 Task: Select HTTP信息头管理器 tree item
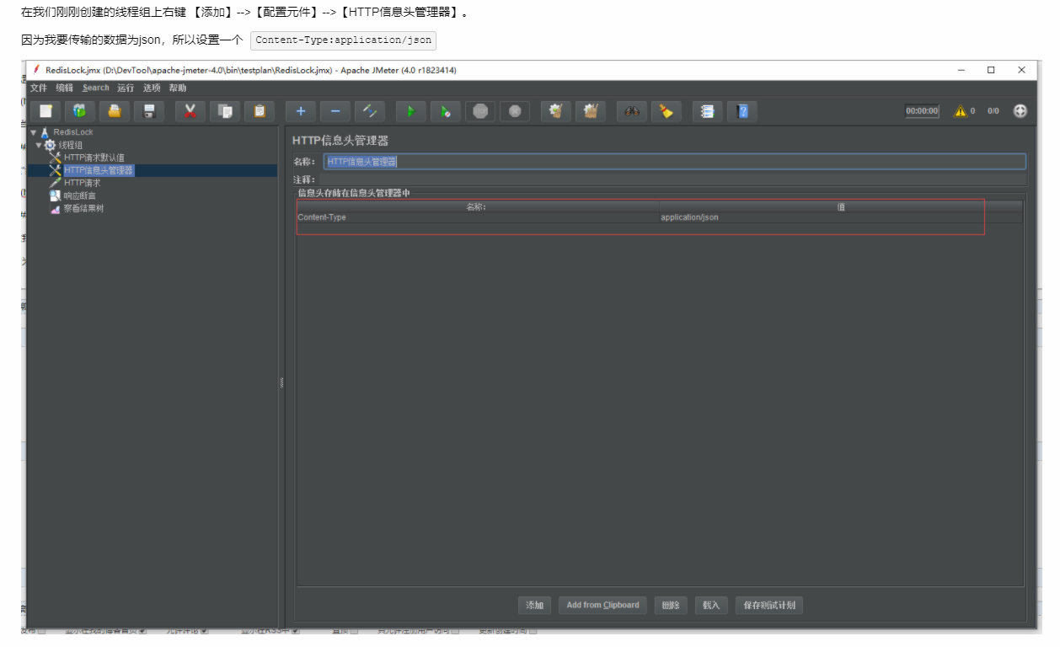(99, 170)
